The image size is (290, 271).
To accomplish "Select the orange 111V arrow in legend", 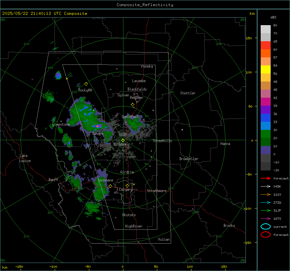I will point(266,194).
